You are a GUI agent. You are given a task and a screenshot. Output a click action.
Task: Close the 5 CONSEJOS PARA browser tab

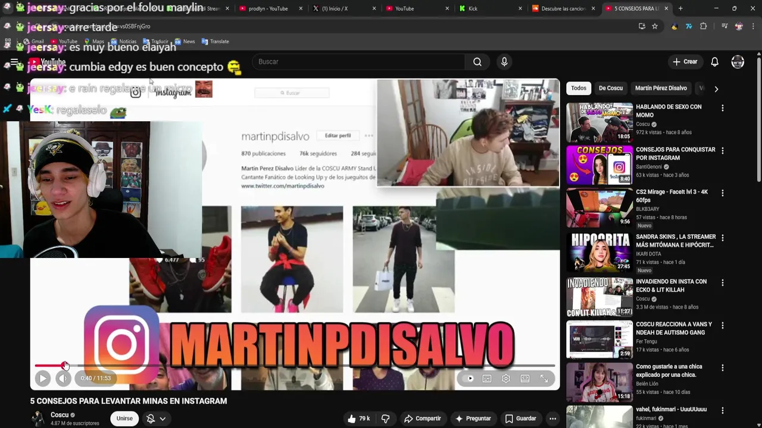click(x=666, y=8)
